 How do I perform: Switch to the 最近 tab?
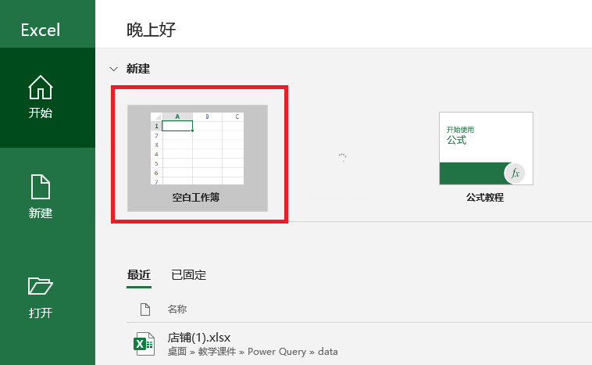click(x=139, y=275)
